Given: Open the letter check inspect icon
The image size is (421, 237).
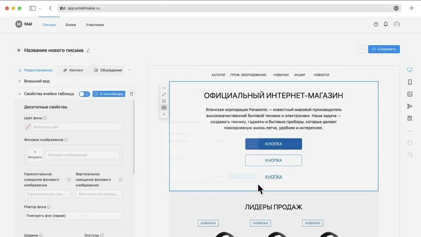Looking at the screenshot, I should tap(409, 118).
